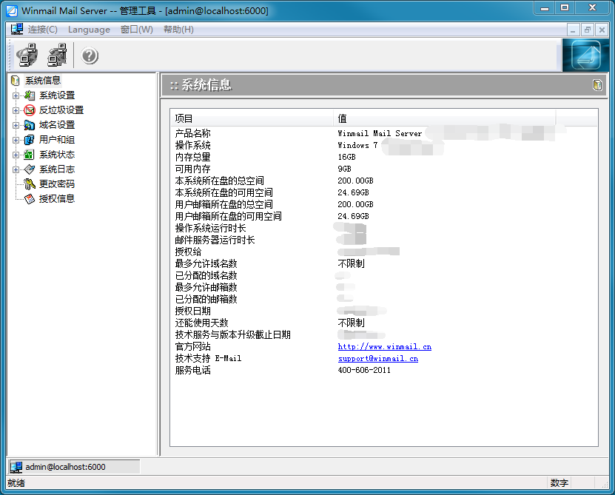Click the application icon in menu bar
615x495 pixels.
tap(17, 30)
